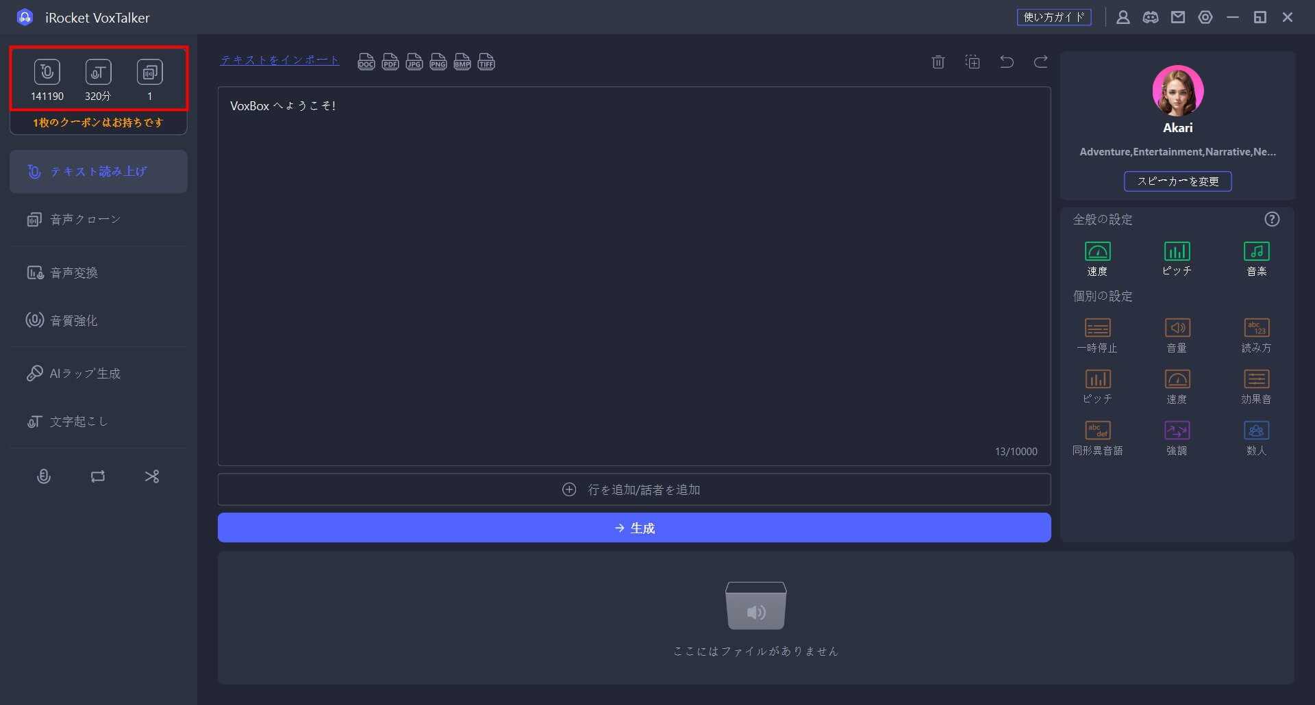Image resolution: width=1315 pixels, height=705 pixels.
Task: Insert 一時停止 pause
Action: point(1097,335)
